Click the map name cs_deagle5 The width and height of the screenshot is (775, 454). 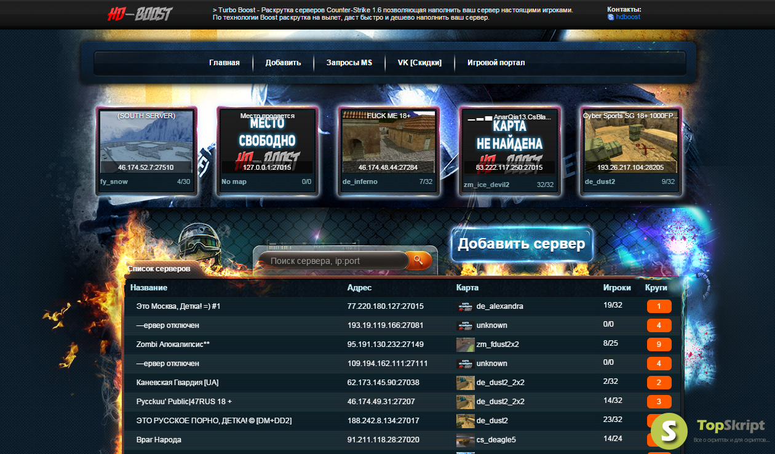[x=496, y=440]
